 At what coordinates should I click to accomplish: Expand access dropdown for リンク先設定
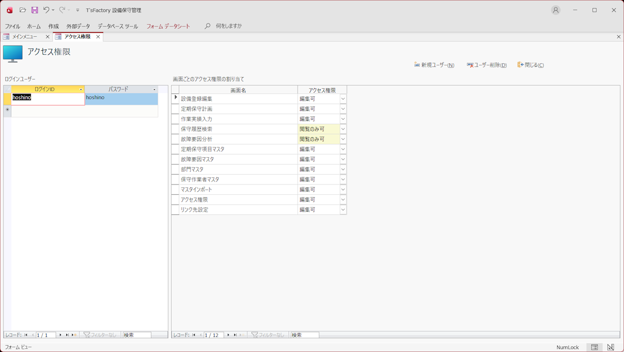(343, 210)
